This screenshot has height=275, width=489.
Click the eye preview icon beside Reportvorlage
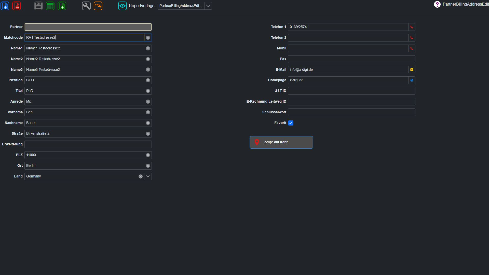click(x=123, y=6)
